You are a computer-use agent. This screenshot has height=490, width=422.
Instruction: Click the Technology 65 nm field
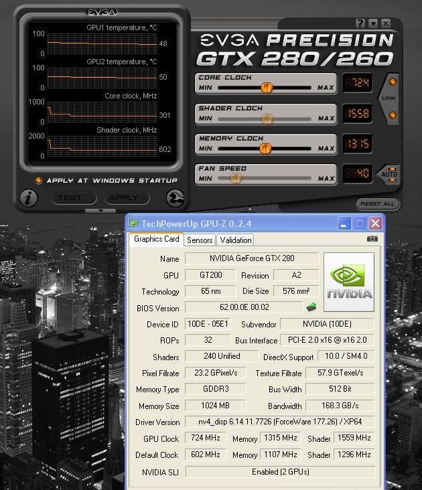coord(210,291)
